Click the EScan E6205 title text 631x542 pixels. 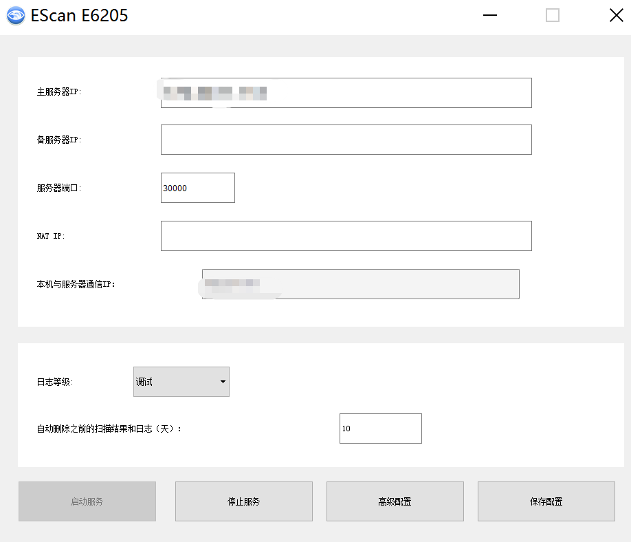pyautogui.click(x=79, y=16)
